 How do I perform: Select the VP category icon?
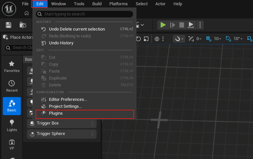point(12,145)
